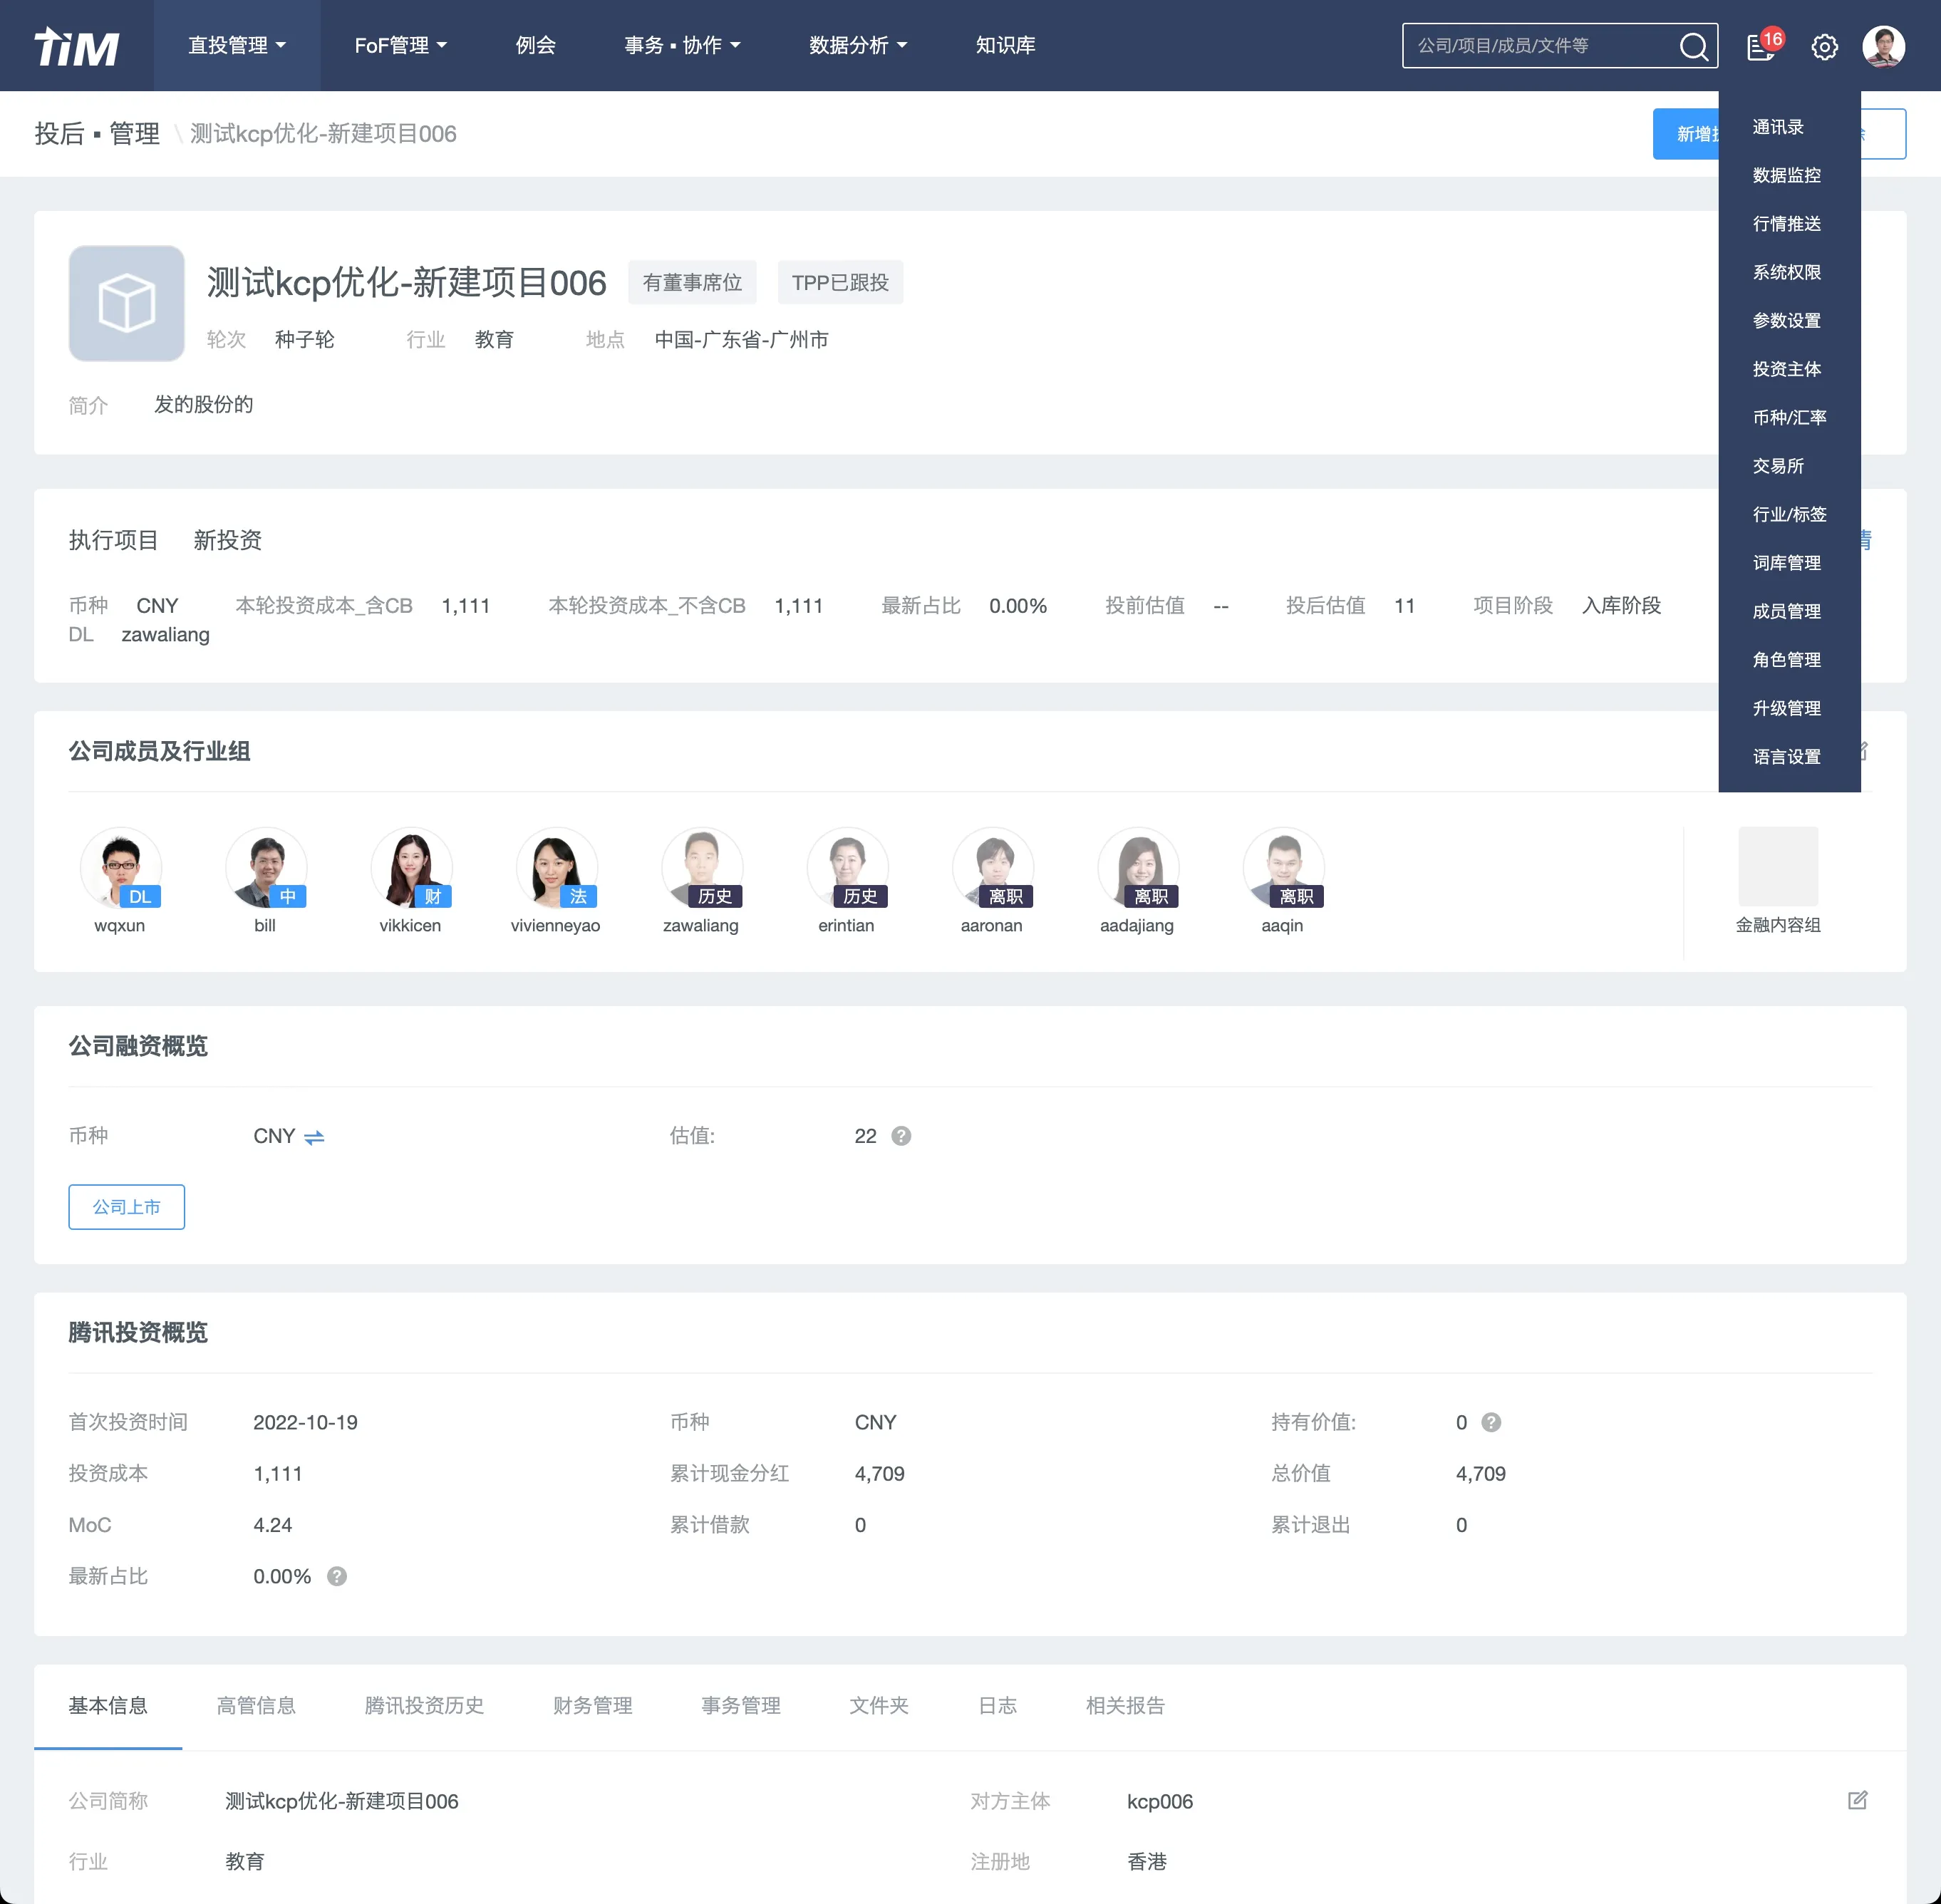
Task: Click the edit icon in 基本信息 section
Action: click(1857, 1800)
